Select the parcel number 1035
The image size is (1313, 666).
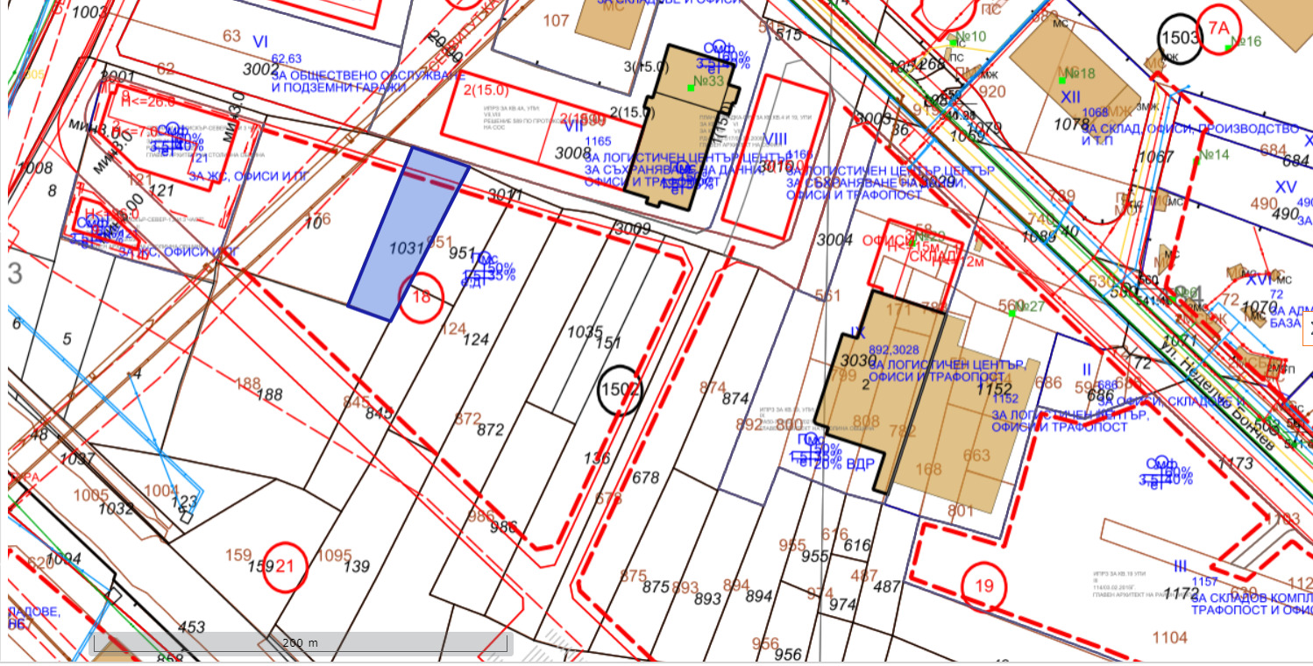(x=585, y=332)
